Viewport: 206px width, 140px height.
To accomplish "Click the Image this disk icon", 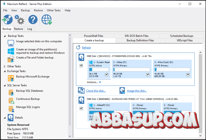I will [x=122, y=91].
